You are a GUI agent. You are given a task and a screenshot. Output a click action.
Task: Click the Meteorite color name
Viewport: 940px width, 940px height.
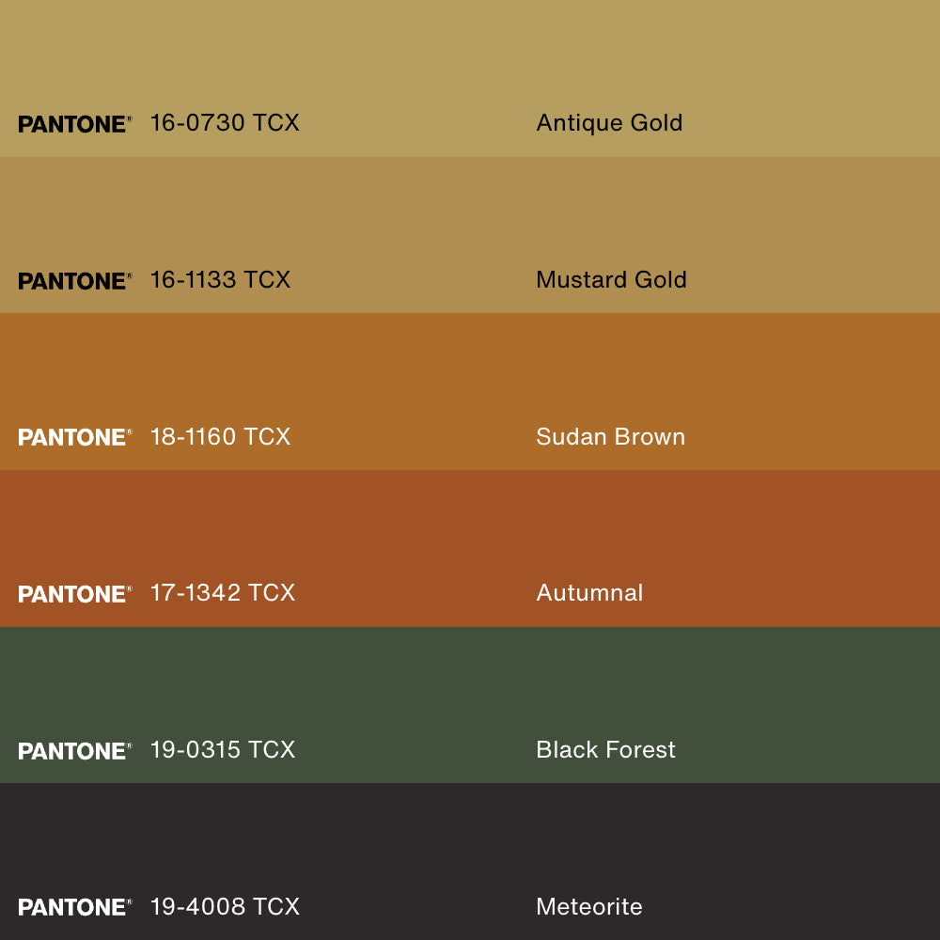click(589, 907)
